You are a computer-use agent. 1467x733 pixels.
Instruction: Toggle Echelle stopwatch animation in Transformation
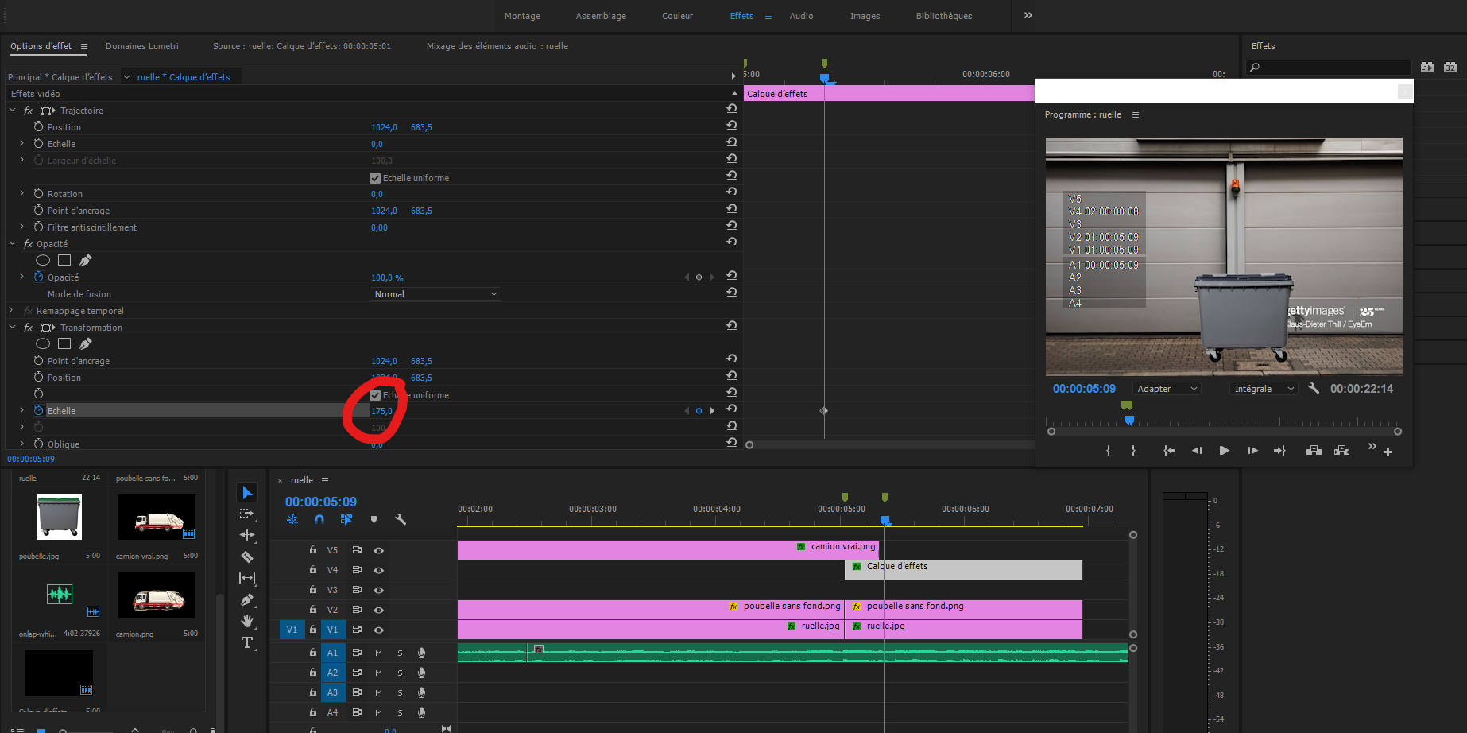click(38, 410)
